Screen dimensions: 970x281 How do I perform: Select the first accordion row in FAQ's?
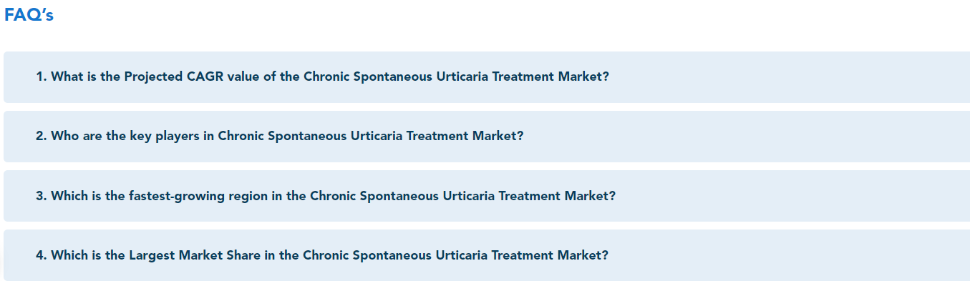click(487, 77)
